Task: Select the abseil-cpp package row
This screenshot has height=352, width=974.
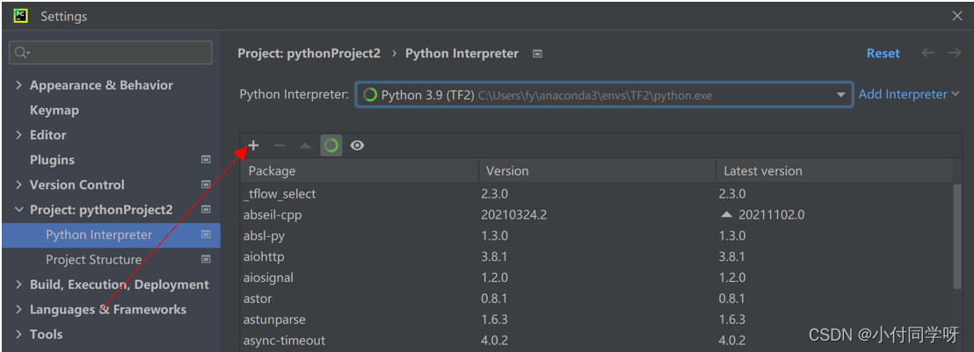Action: 596,215
